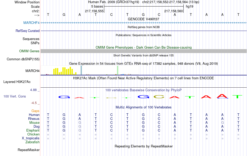Click Publications: Sequences in Scientific Articles title

[144, 35]
